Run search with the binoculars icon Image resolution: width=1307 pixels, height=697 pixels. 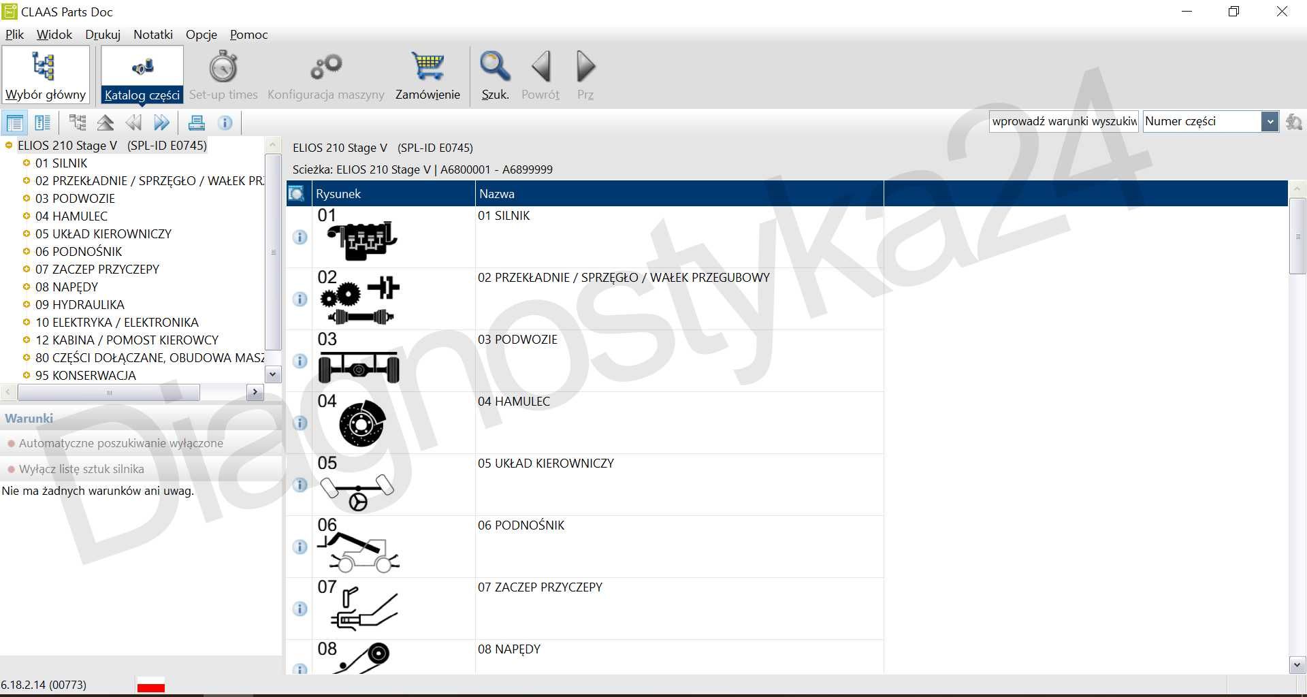click(x=1294, y=122)
